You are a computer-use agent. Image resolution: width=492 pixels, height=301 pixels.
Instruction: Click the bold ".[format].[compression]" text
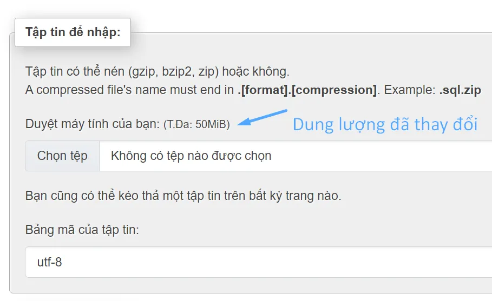coord(307,90)
